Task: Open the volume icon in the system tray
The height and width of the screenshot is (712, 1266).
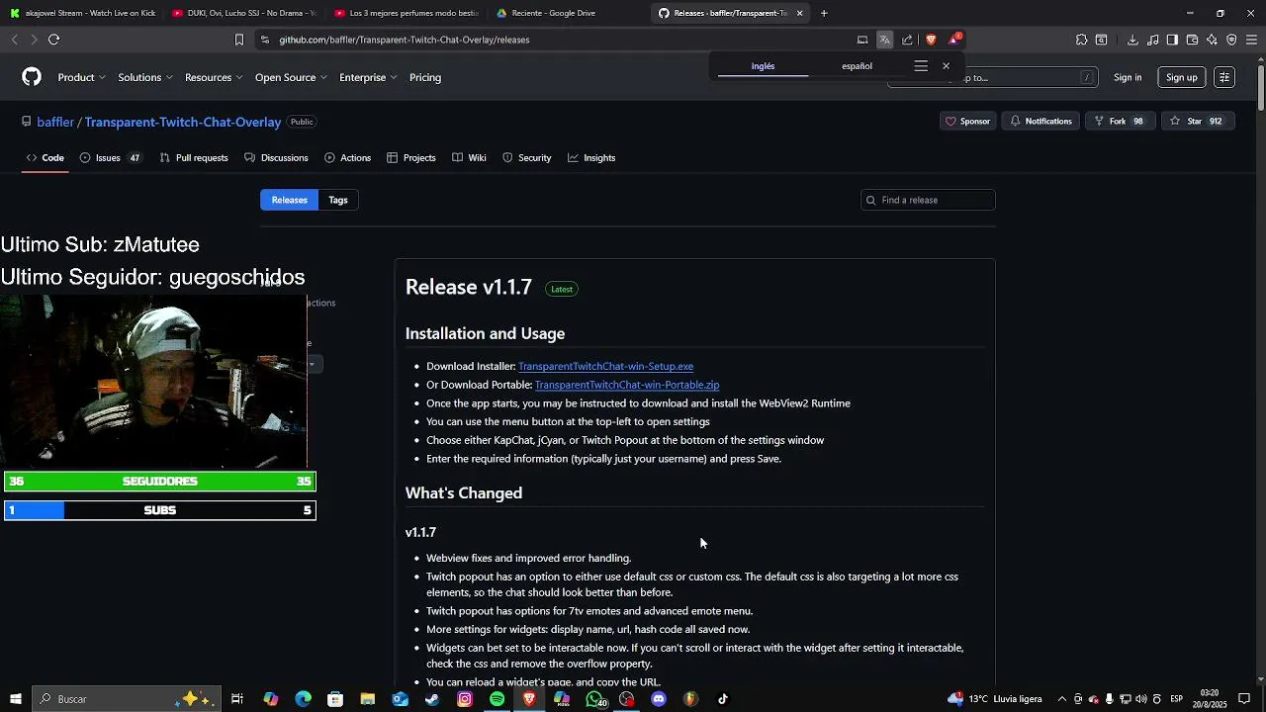Action: tap(1140, 699)
